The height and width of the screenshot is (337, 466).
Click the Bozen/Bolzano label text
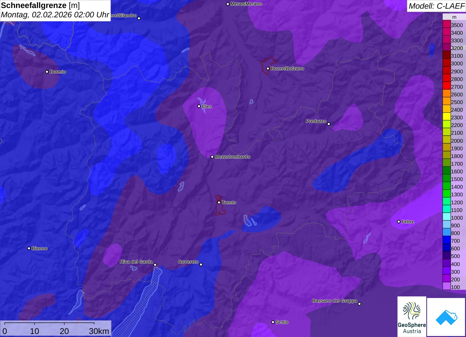click(287, 68)
